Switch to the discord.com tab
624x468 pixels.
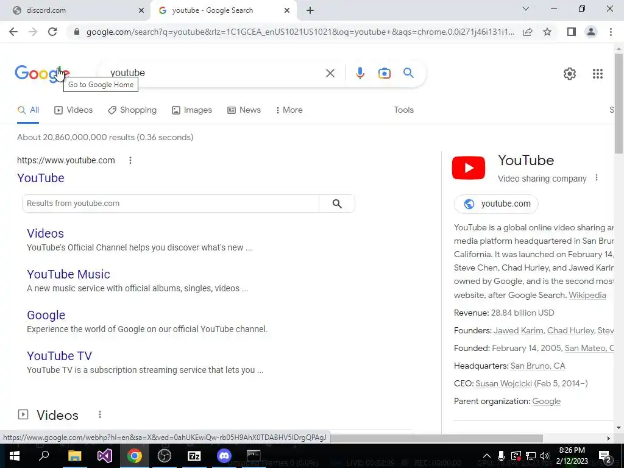click(x=75, y=10)
